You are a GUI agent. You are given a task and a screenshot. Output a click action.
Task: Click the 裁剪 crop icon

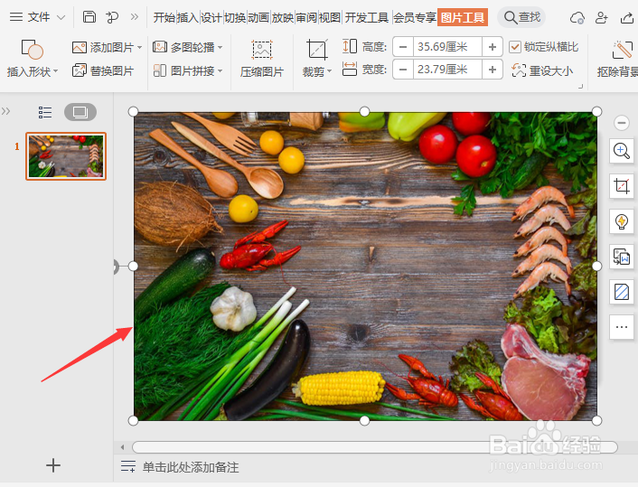(317, 50)
